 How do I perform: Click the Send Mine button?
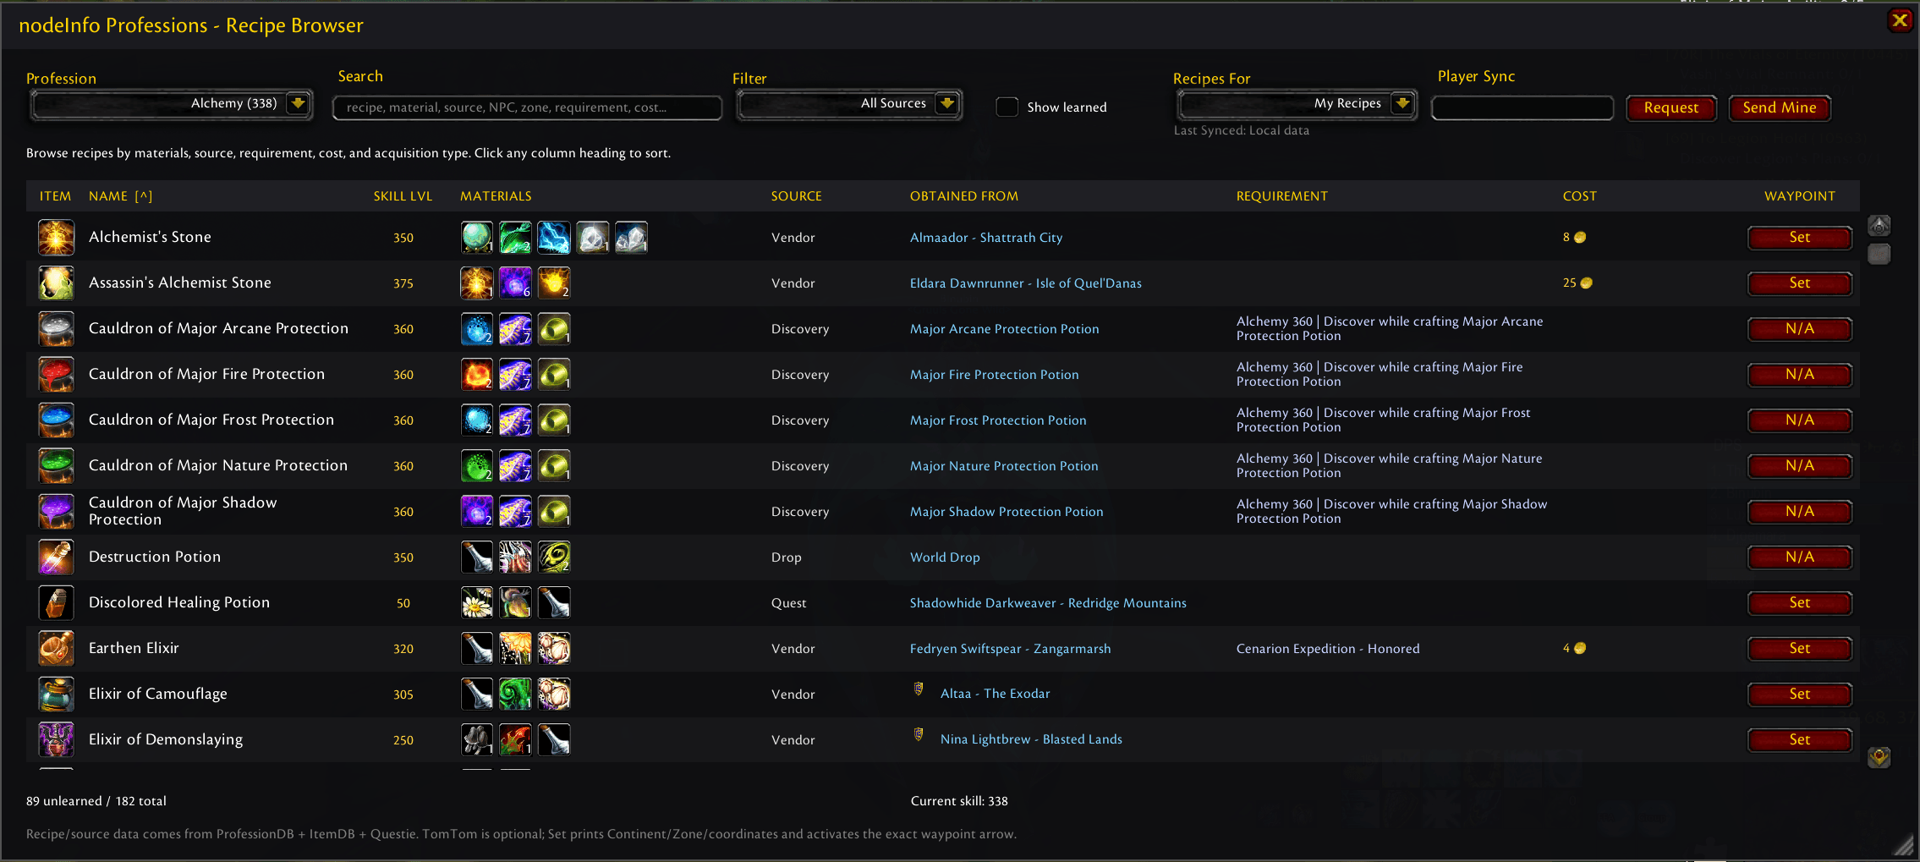pyautogui.click(x=1780, y=108)
